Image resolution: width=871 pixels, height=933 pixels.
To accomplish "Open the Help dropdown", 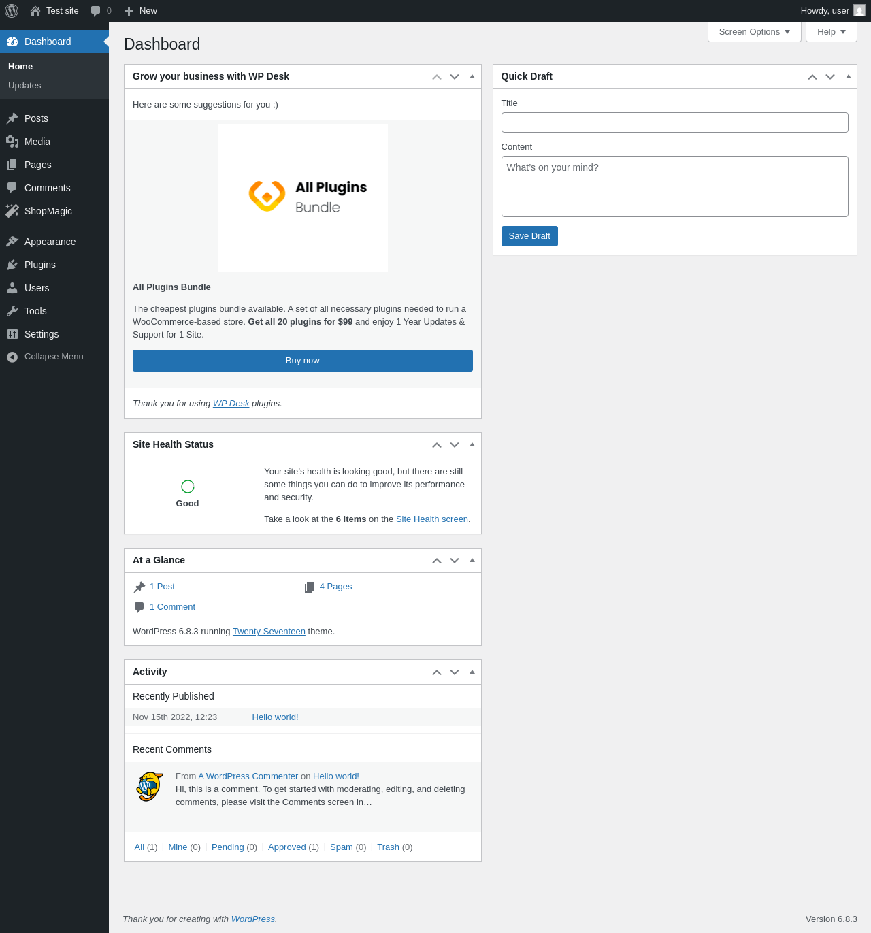I will pyautogui.click(x=832, y=32).
